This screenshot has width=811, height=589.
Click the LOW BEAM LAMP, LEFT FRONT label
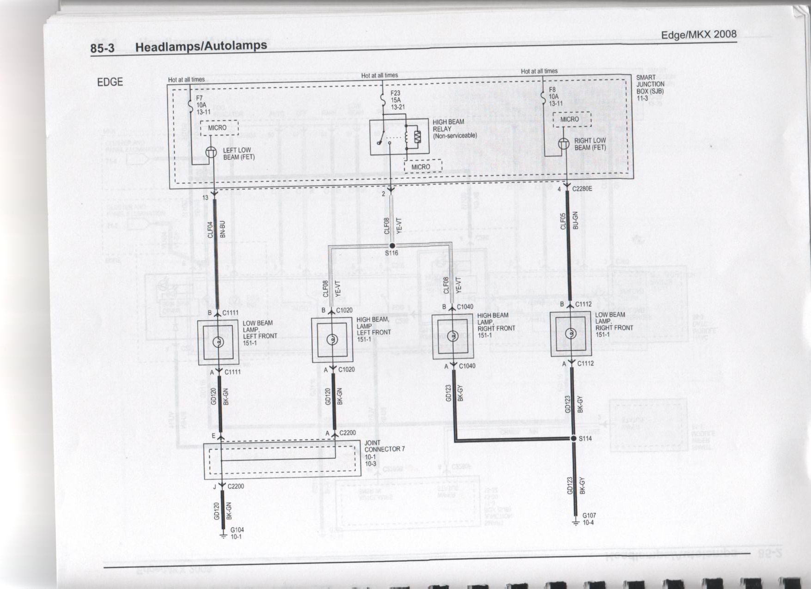pos(260,333)
